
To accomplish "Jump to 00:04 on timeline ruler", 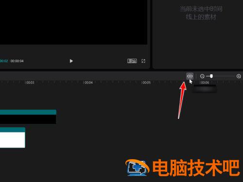I will [x=88, y=83].
